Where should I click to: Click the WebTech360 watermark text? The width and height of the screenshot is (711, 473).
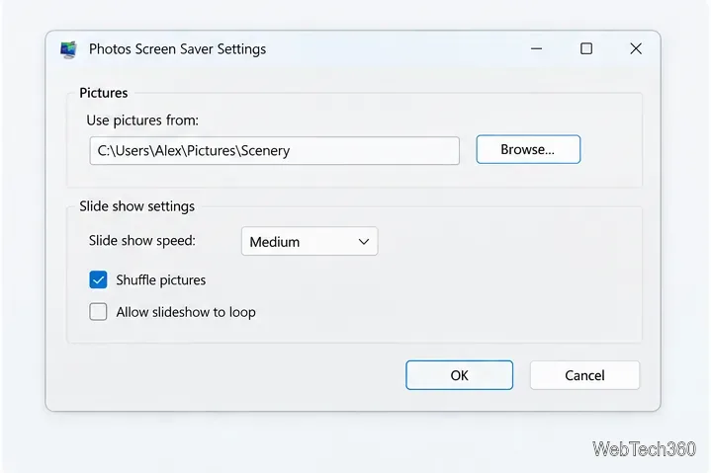click(x=644, y=449)
